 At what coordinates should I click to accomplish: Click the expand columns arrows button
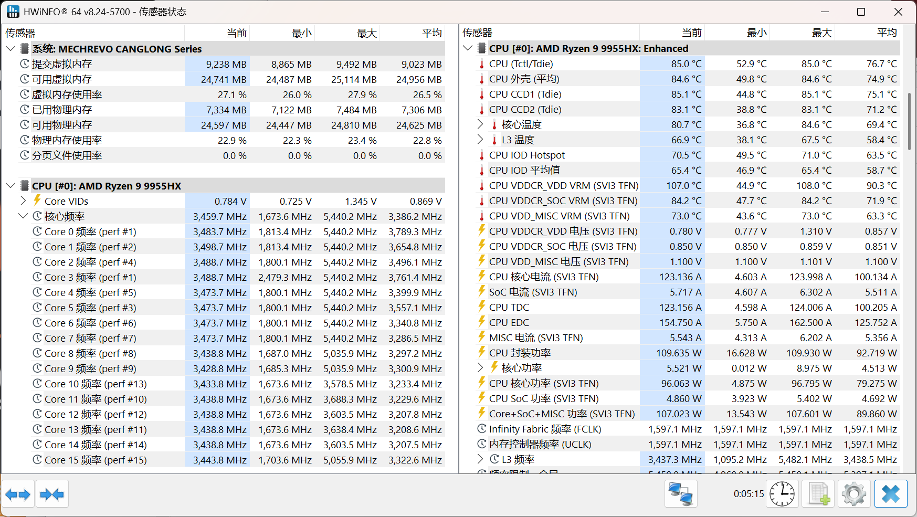(x=18, y=494)
